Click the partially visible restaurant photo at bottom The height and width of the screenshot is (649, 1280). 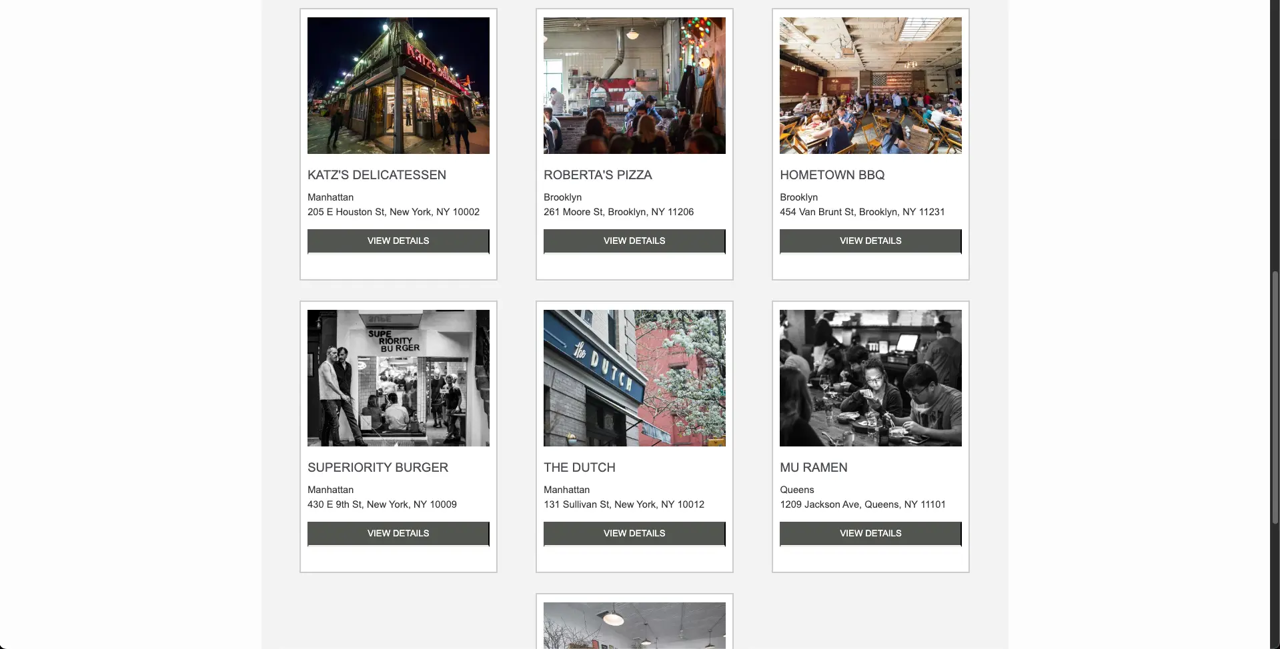coord(634,626)
